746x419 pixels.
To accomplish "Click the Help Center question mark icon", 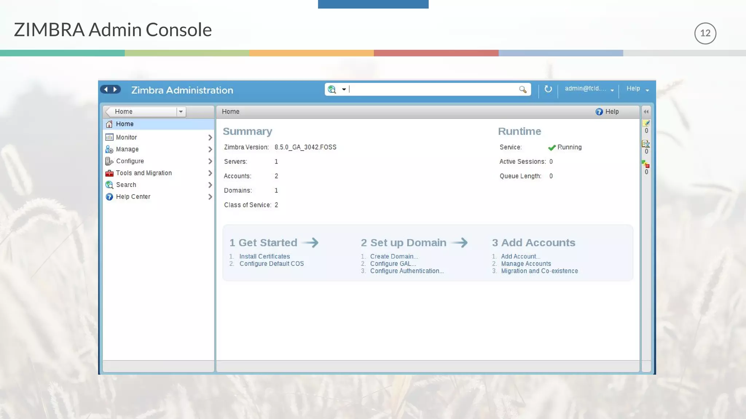I will pyautogui.click(x=109, y=197).
